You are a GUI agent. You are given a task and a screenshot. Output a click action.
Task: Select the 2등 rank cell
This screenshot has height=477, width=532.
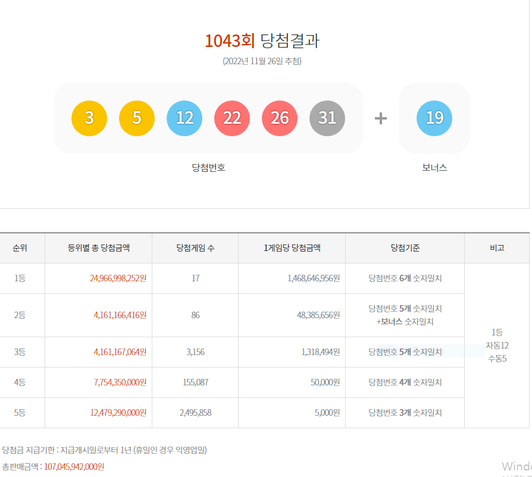coord(20,315)
